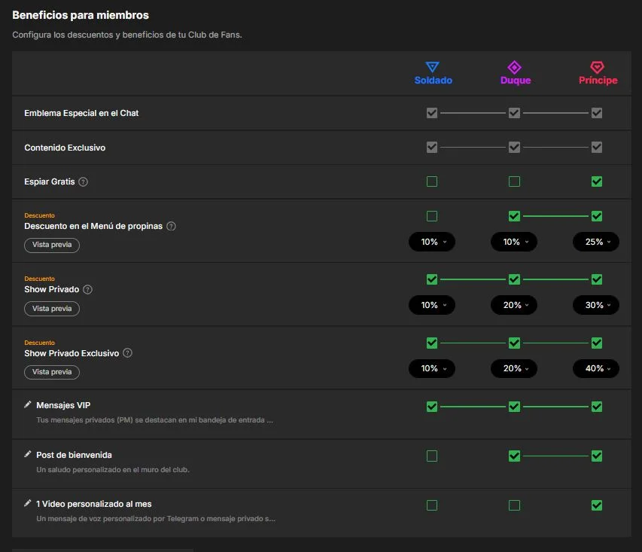This screenshot has width=642, height=552.
Task: Click the Príncipe red gem tier icon
Action: pos(597,67)
